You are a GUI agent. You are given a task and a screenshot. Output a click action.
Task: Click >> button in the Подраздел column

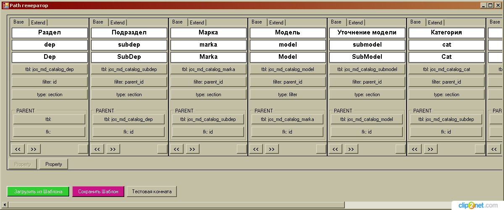click(x=113, y=149)
